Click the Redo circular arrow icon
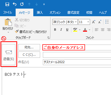This screenshot has height=95, width=111. point(22,4)
